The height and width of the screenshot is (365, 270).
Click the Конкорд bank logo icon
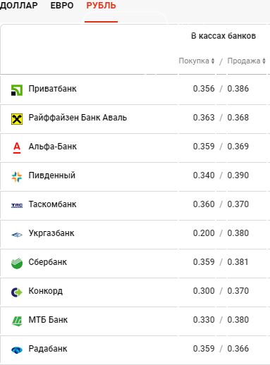17,292
